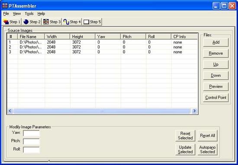Image resolution: width=238 pixels, height=165 pixels.
Task: Click the file name in row 2
Action: click(31, 47)
